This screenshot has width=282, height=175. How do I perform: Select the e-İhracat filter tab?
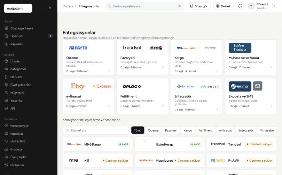coord(225,130)
